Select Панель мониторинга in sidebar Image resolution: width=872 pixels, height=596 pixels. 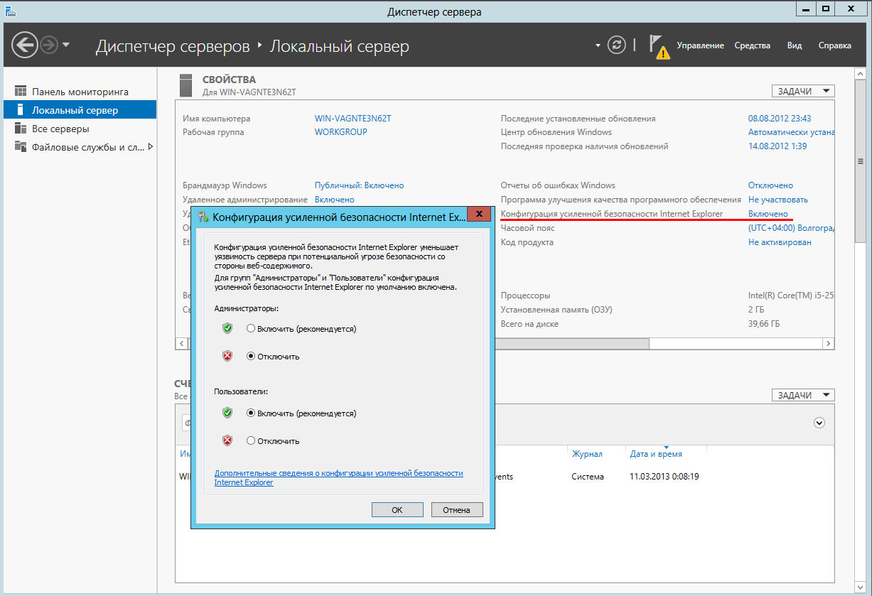click(80, 92)
